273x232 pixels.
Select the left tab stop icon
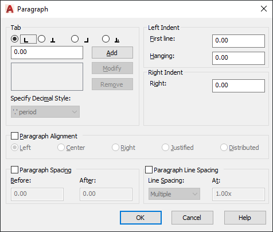(x=26, y=40)
